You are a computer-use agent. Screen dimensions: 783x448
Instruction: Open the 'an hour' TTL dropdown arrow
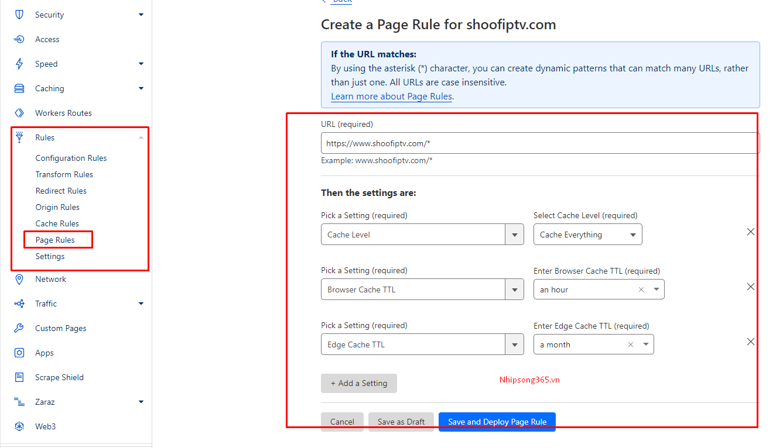[x=656, y=290]
